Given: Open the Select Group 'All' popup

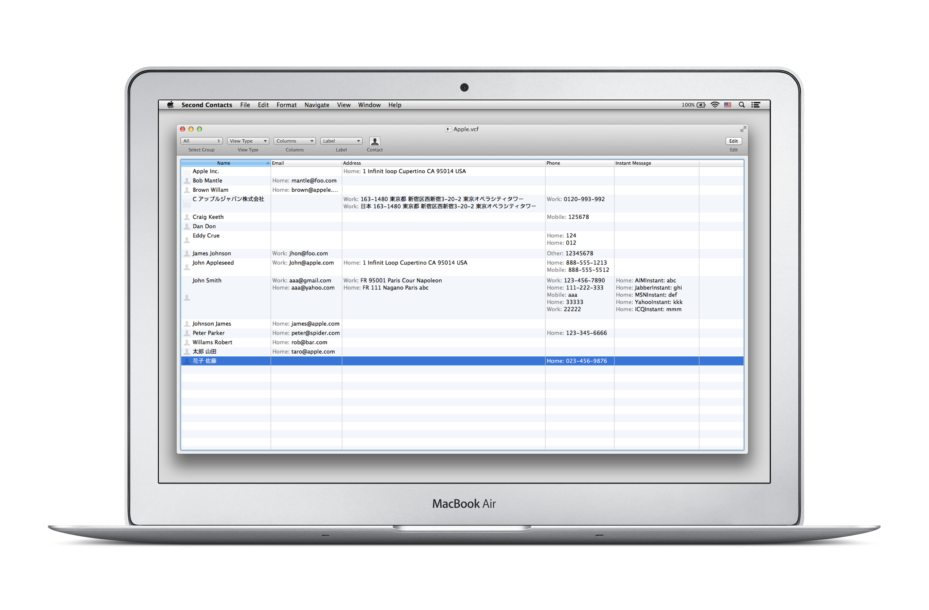Looking at the screenshot, I should click(x=201, y=141).
